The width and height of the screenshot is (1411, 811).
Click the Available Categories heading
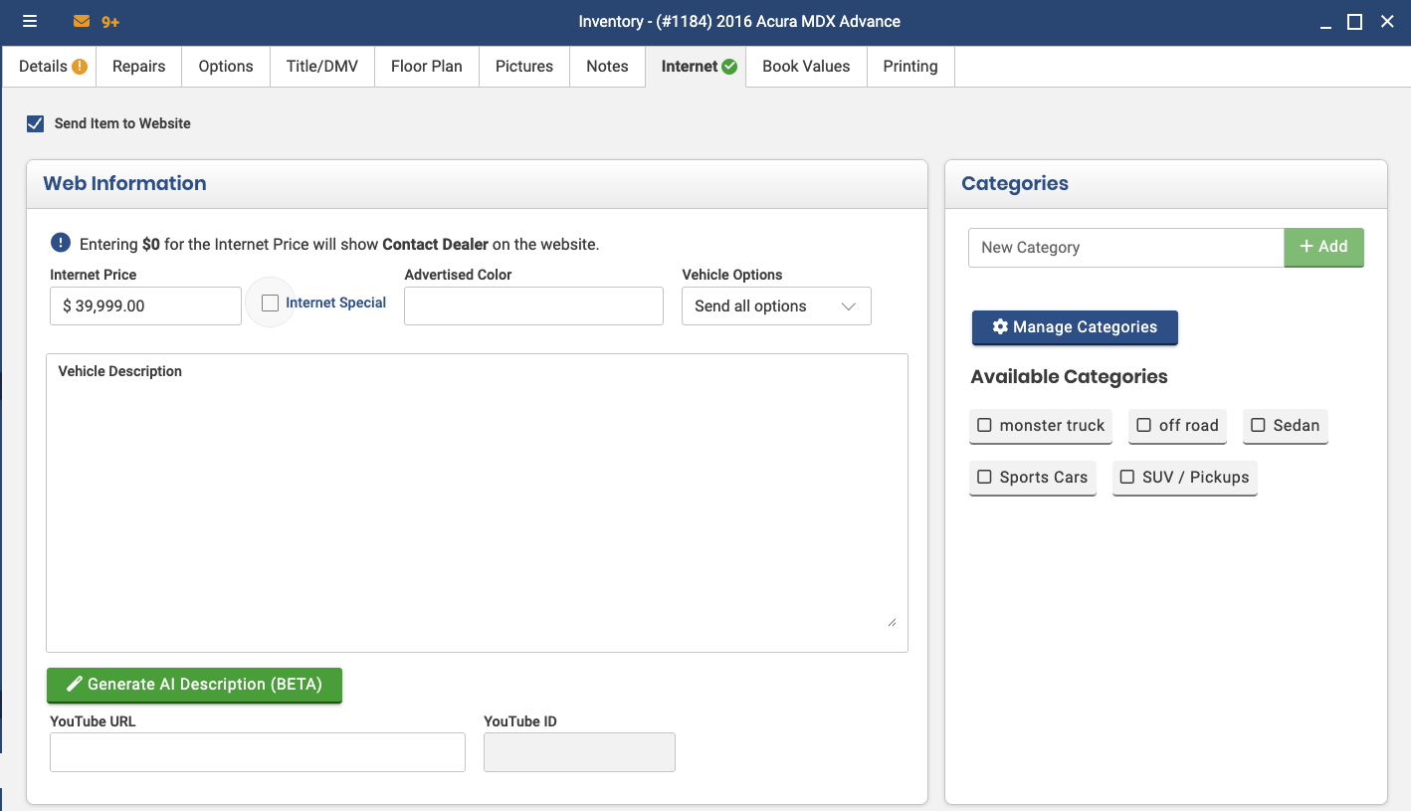(1070, 377)
